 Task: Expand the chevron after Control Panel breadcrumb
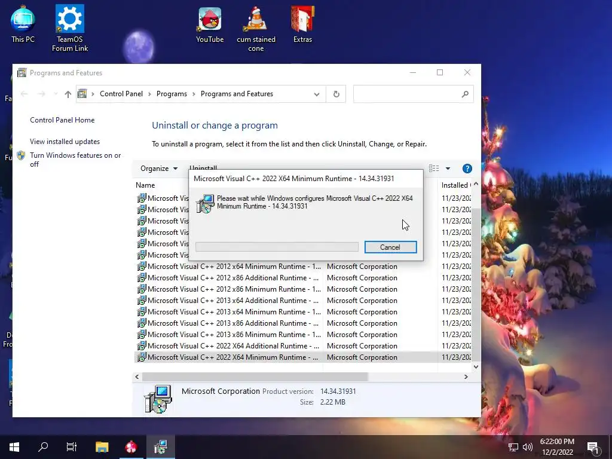point(149,94)
